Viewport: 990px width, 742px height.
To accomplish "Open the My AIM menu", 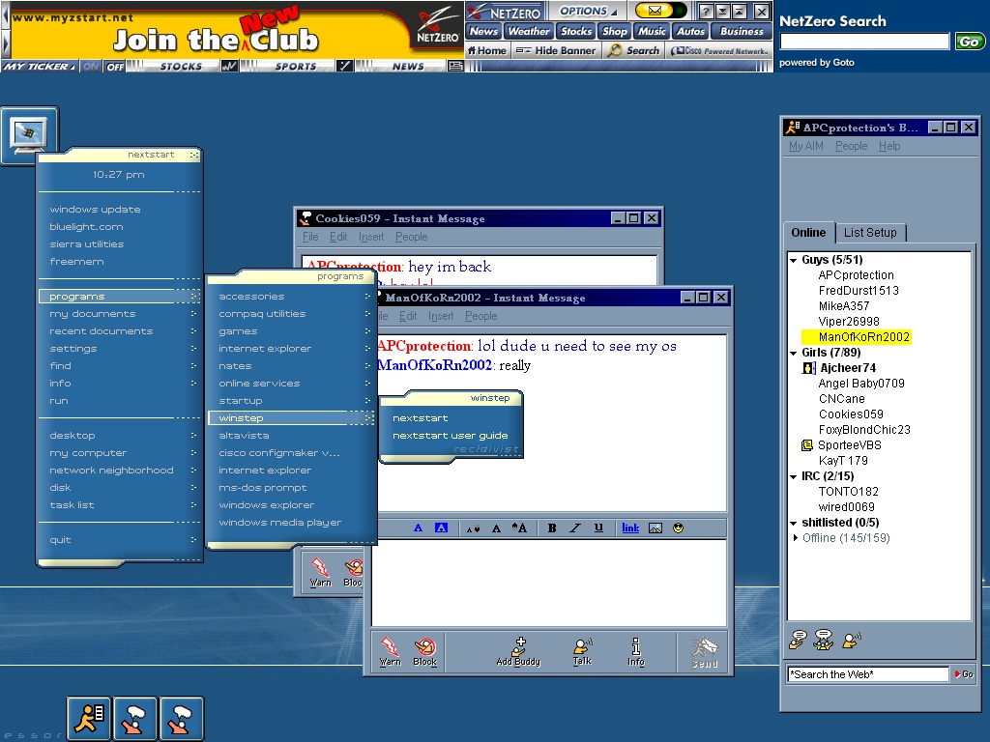I will click(805, 146).
